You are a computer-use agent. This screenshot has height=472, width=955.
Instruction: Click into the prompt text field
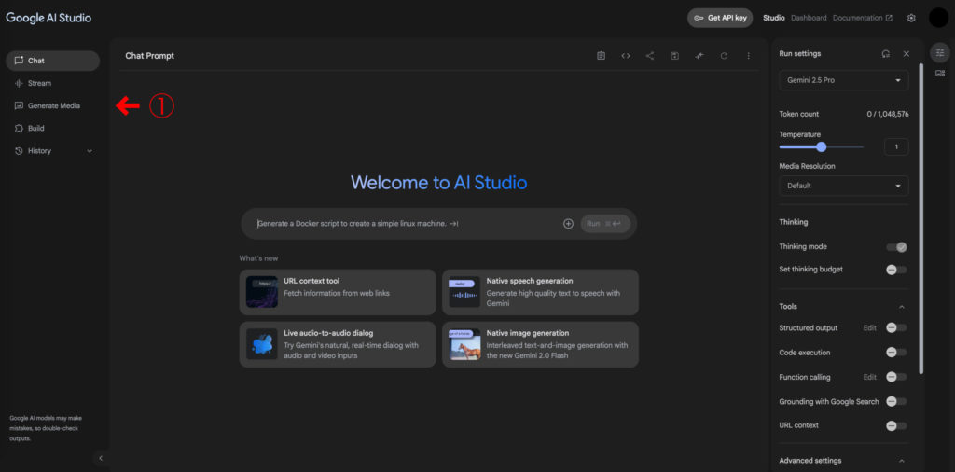coord(405,224)
